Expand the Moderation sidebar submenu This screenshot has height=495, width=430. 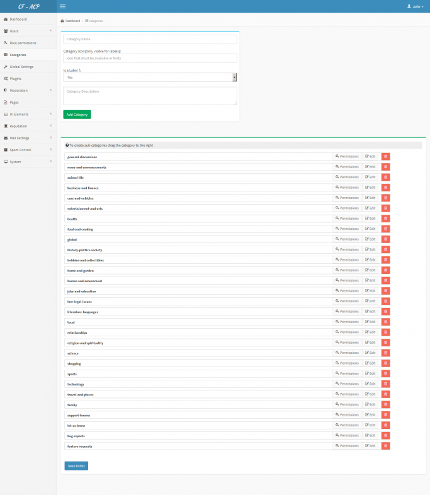click(28, 90)
